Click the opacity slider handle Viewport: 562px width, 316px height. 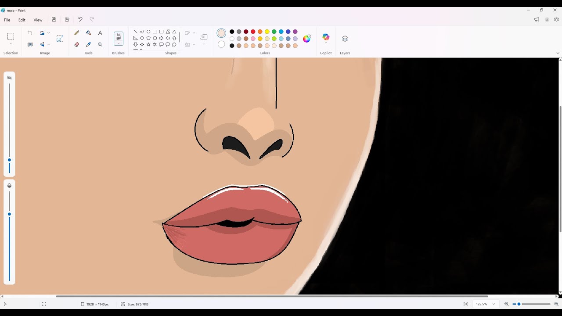(9, 214)
